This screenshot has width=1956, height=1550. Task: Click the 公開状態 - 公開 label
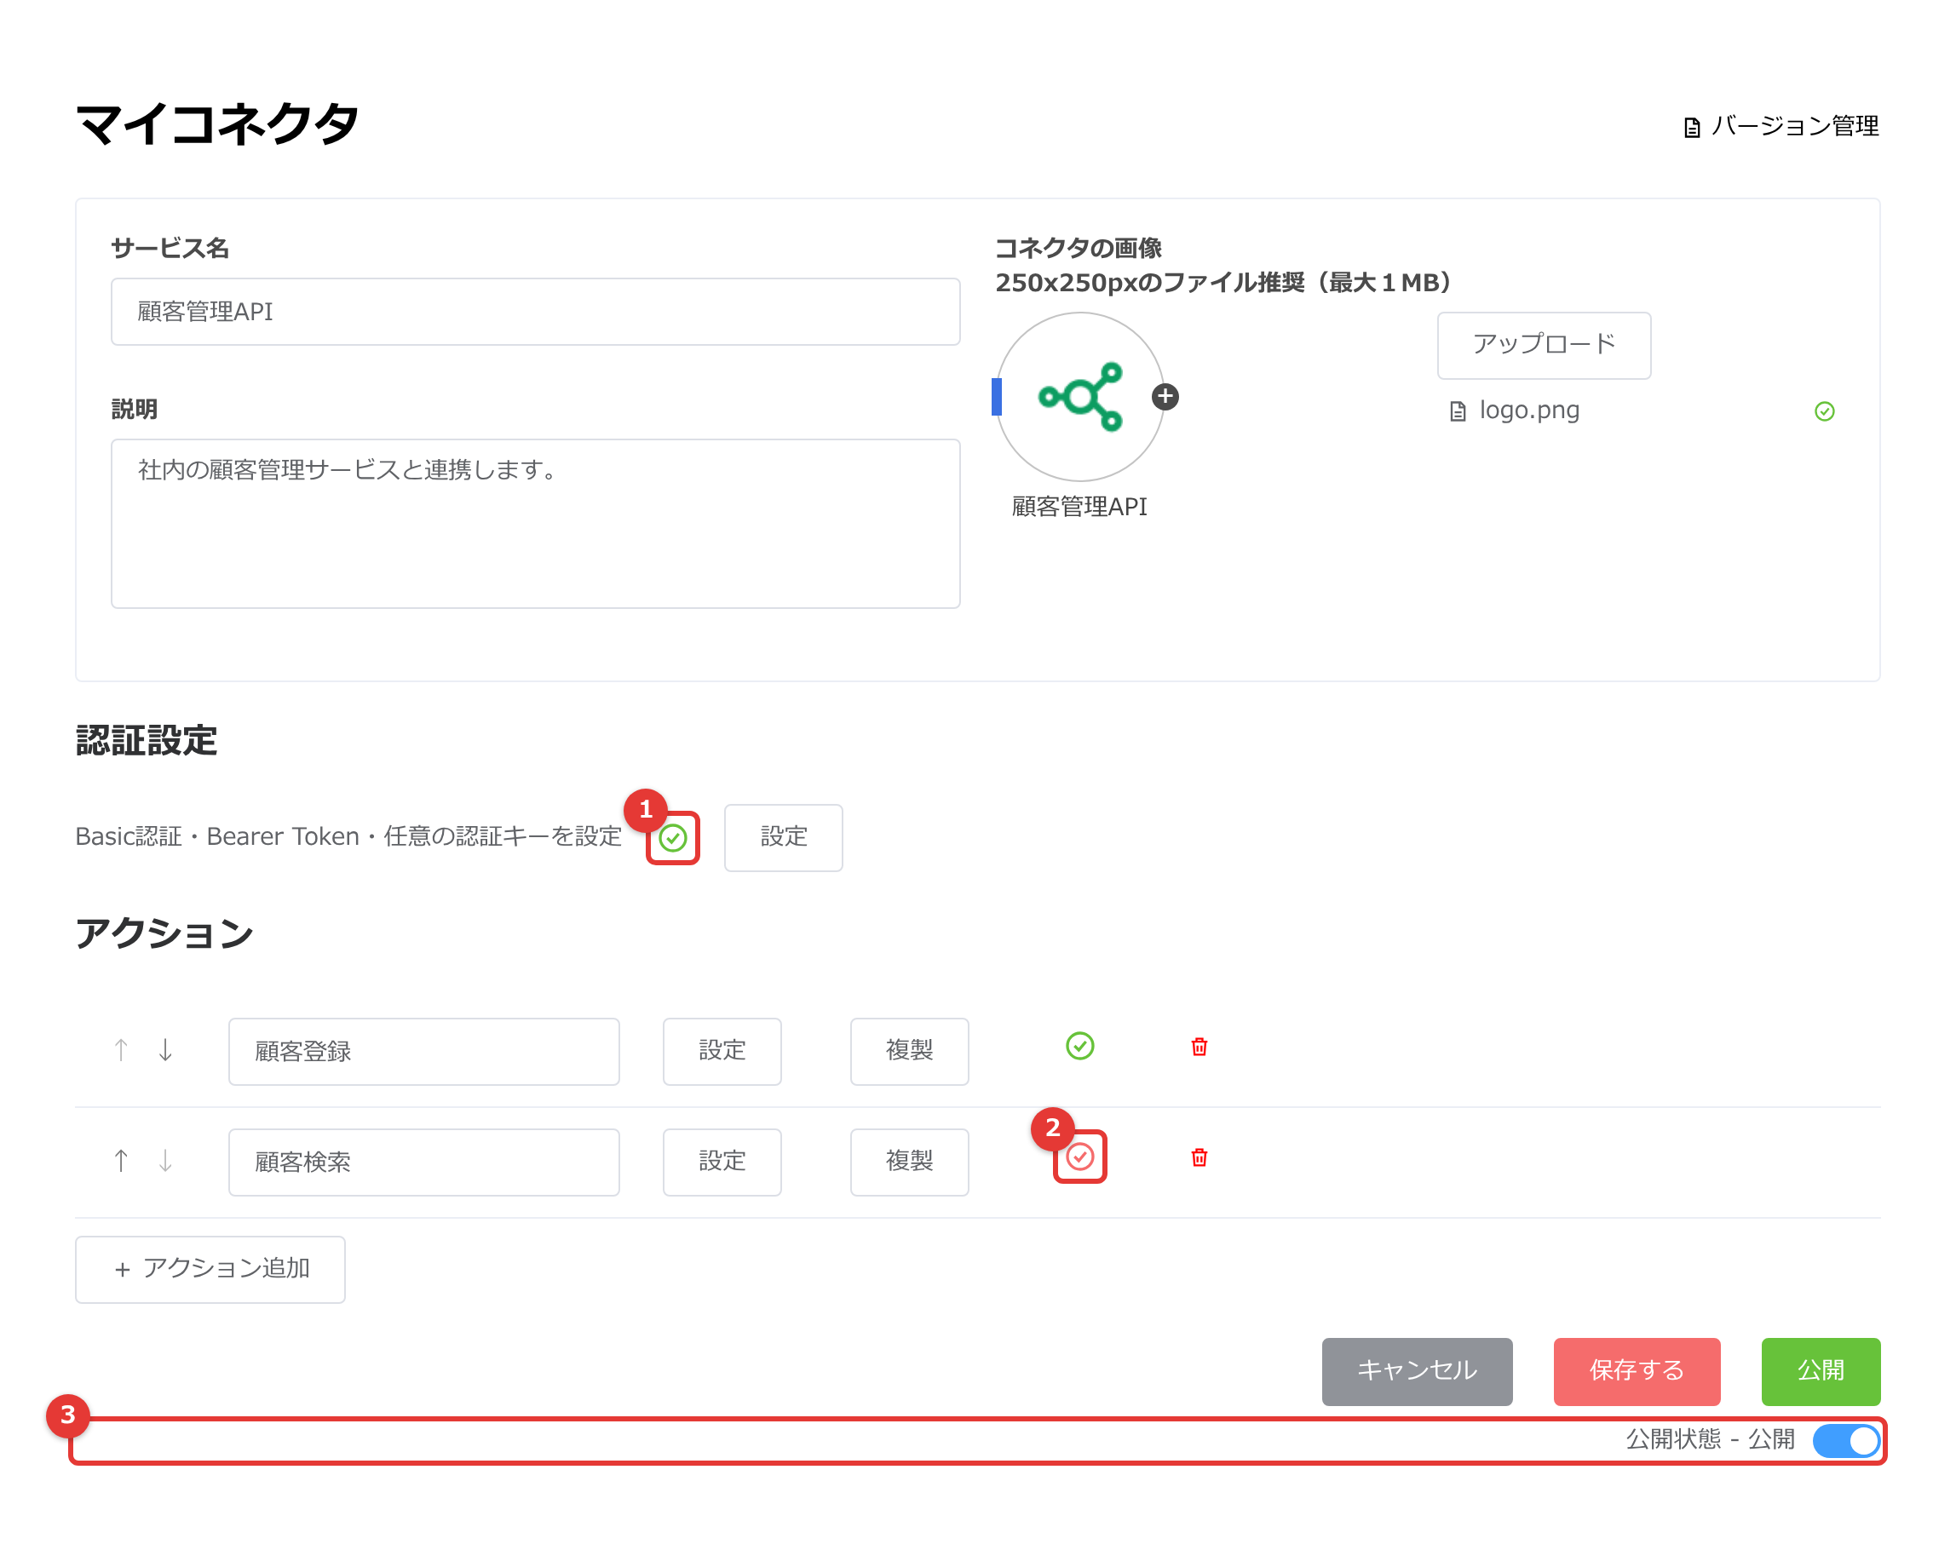click(x=1709, y=1439)
